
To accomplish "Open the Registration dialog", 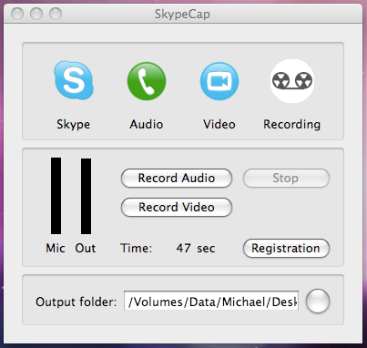I will tap(286, 249).
